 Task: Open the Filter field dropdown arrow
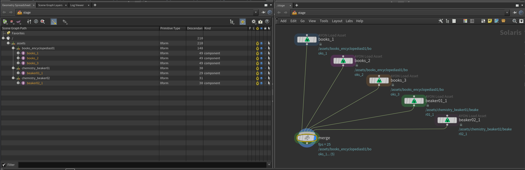coord(269,165)
